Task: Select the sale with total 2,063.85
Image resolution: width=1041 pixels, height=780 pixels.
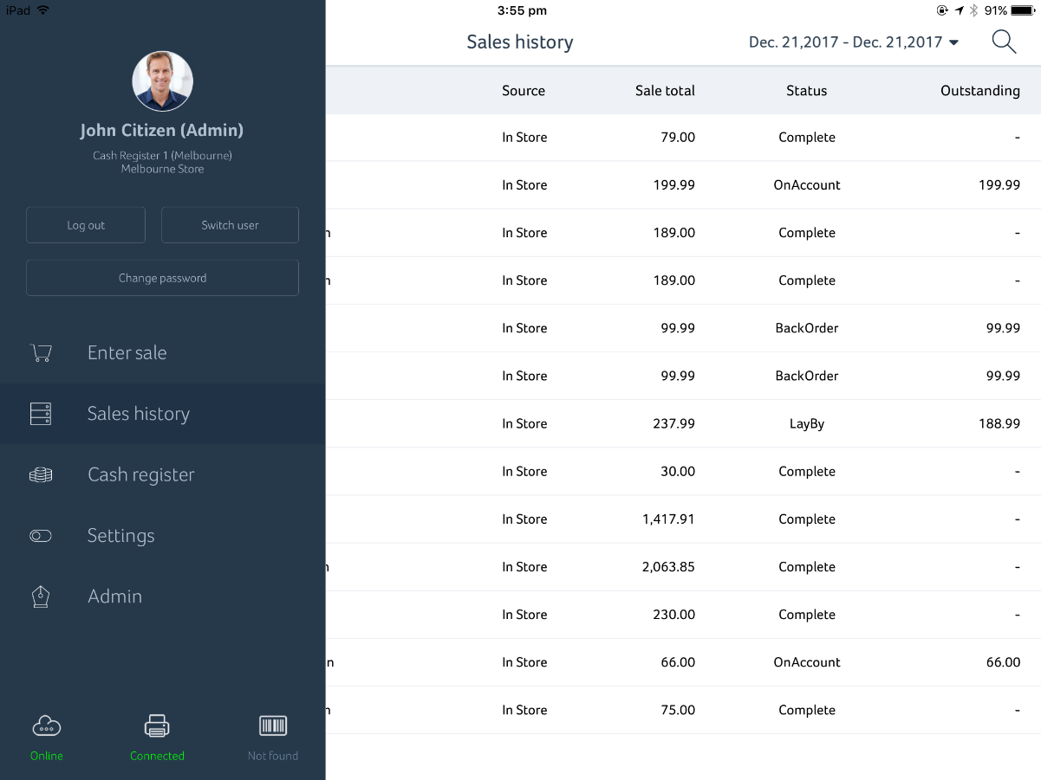Action: (x=683, y=567)
